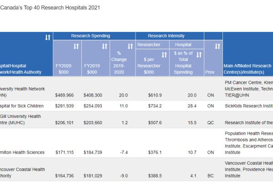Select Vancouver Coastal Health Research Institute cell
This screenshot has width=273, height=182.
[x=249, y=169]
